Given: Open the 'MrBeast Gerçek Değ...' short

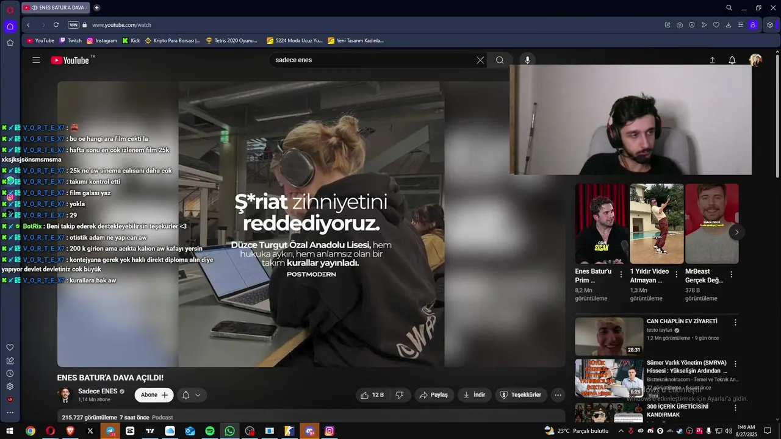Looking at the screenshot, I should (x=711, y=224).
